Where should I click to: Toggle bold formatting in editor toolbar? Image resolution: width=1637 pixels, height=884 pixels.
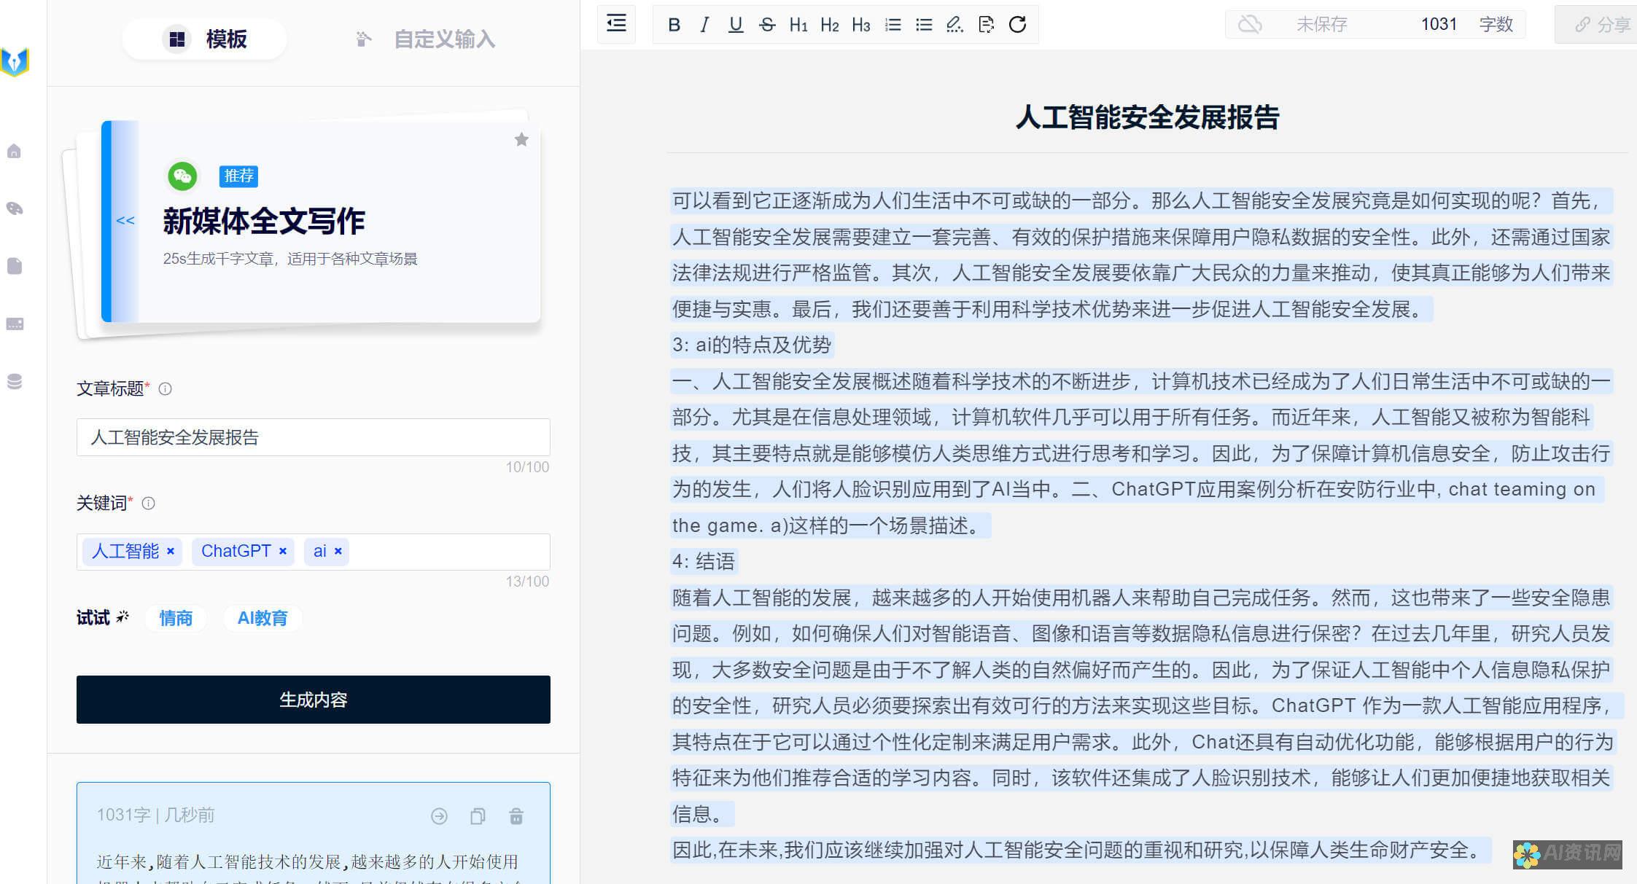(x=674, y=25)
